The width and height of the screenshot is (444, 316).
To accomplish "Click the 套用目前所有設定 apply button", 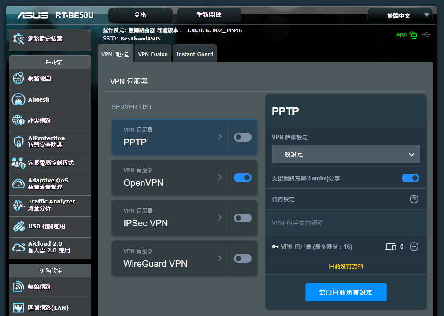I will 346,292.
